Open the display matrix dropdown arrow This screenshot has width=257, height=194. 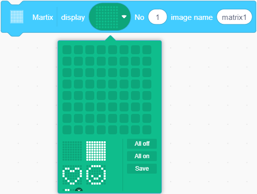tap(124, 17)
